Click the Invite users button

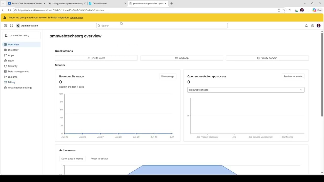coord(96,58)
